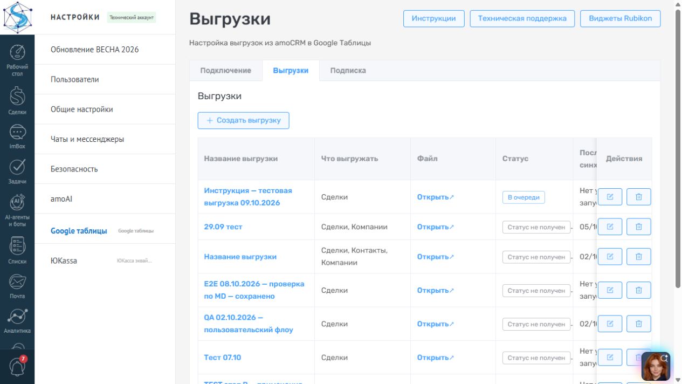Switch to the Подписка tab
682x384 pixels.
pyautogui.click(x=348, y=71)
